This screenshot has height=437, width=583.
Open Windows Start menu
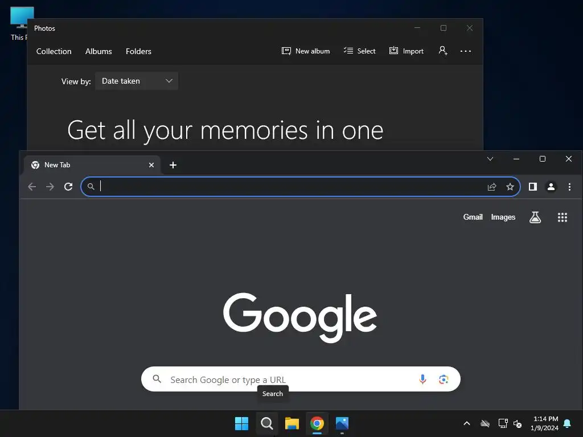coord(241,423)
